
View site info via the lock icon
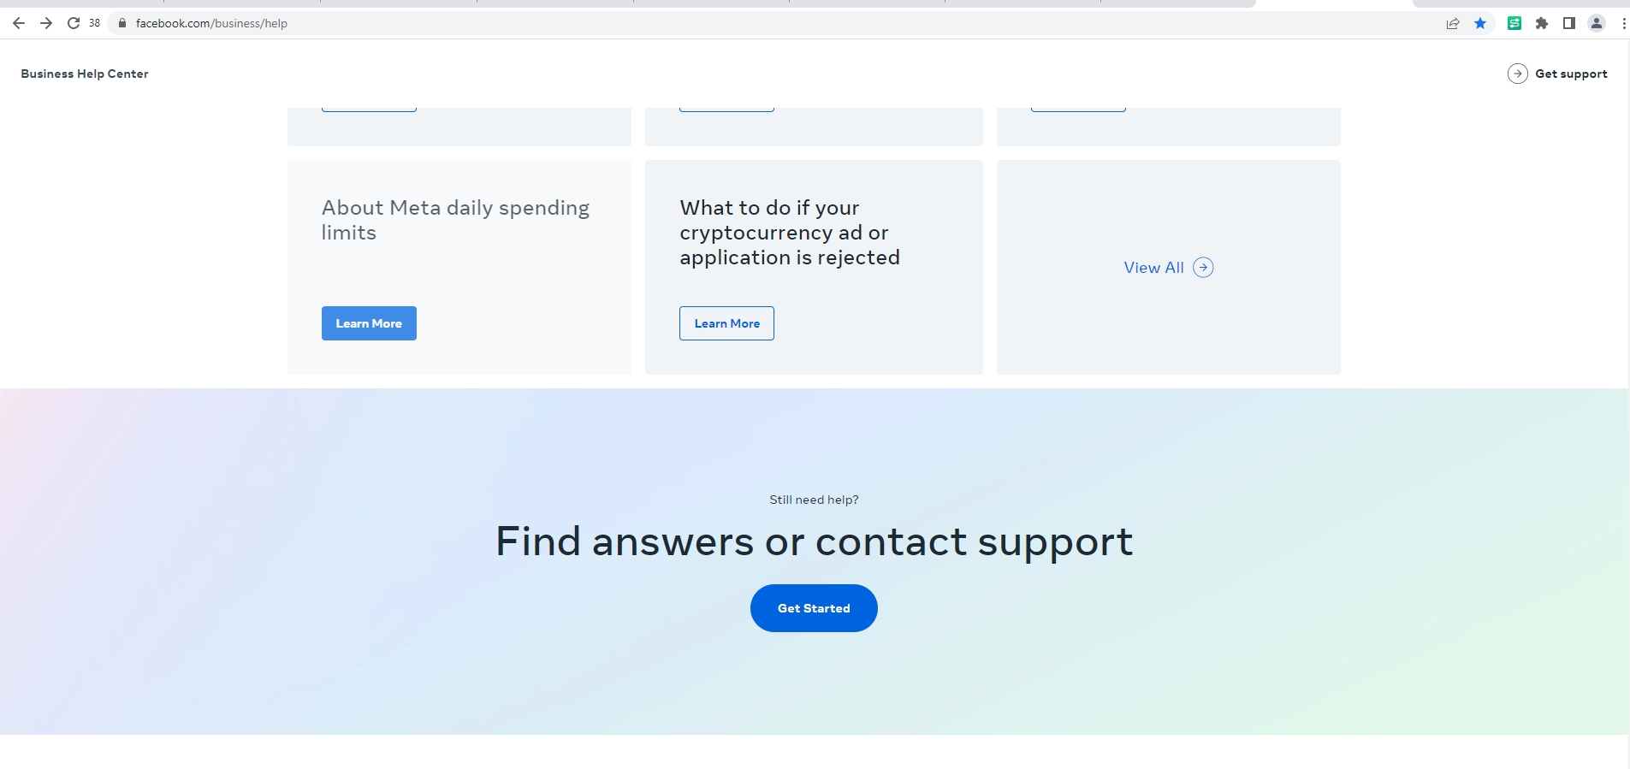point(122,23)
